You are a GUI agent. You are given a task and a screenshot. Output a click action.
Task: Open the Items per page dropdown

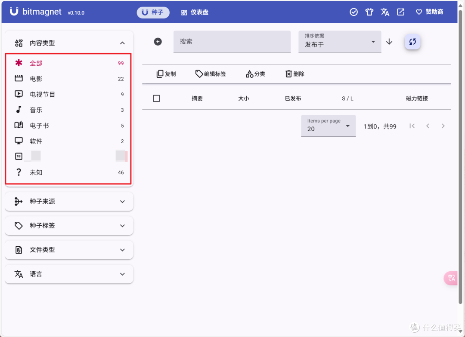pos(328,126)
